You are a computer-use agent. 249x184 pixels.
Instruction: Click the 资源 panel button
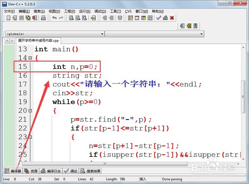[x=31, y=171]
